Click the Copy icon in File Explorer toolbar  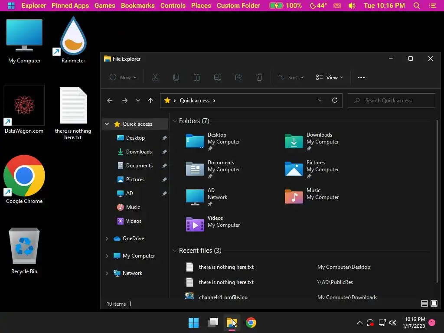point(176,77)
